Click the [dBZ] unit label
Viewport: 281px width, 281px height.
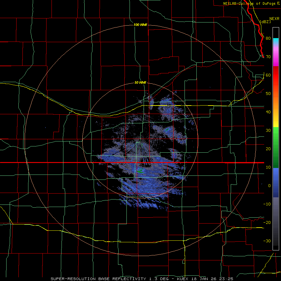[265, 22]
